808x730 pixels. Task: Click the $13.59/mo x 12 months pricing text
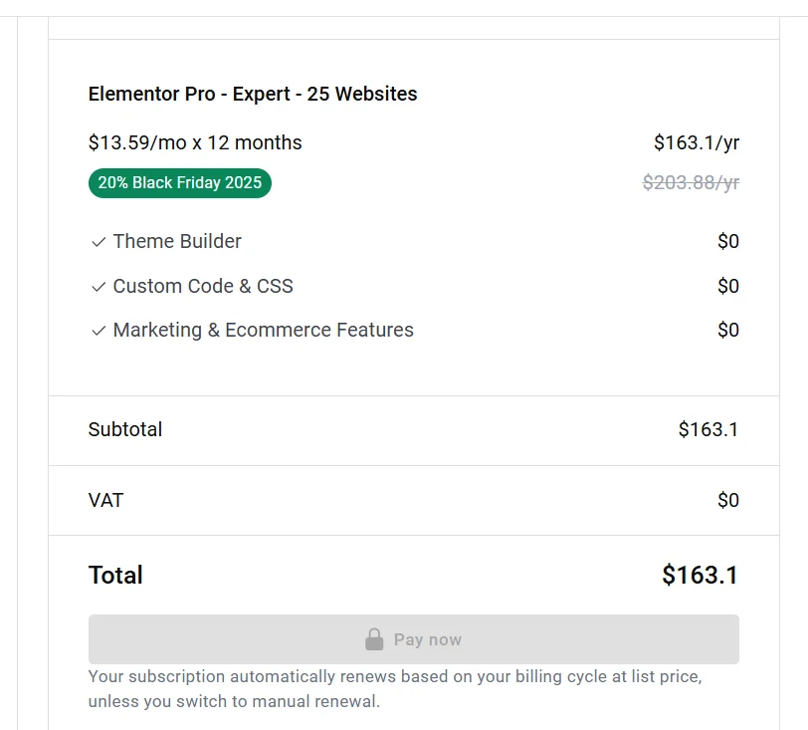(194, 142)
